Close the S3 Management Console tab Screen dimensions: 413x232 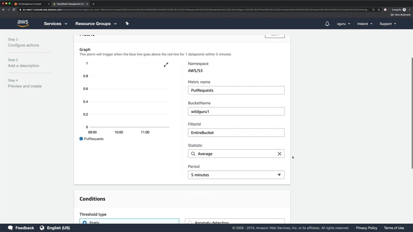point(48,4)
